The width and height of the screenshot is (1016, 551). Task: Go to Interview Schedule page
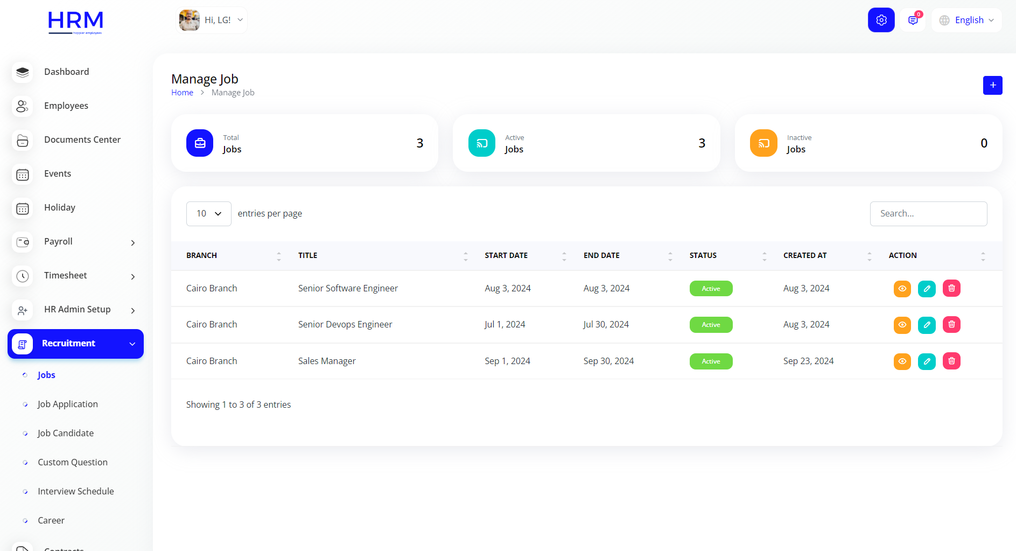pos(76,491)
